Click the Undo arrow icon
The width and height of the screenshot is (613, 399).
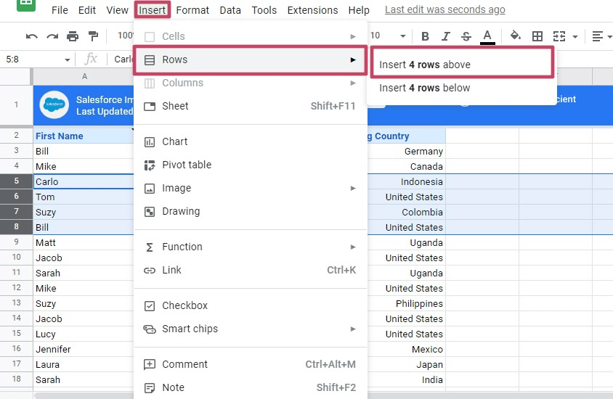[32, 36]
